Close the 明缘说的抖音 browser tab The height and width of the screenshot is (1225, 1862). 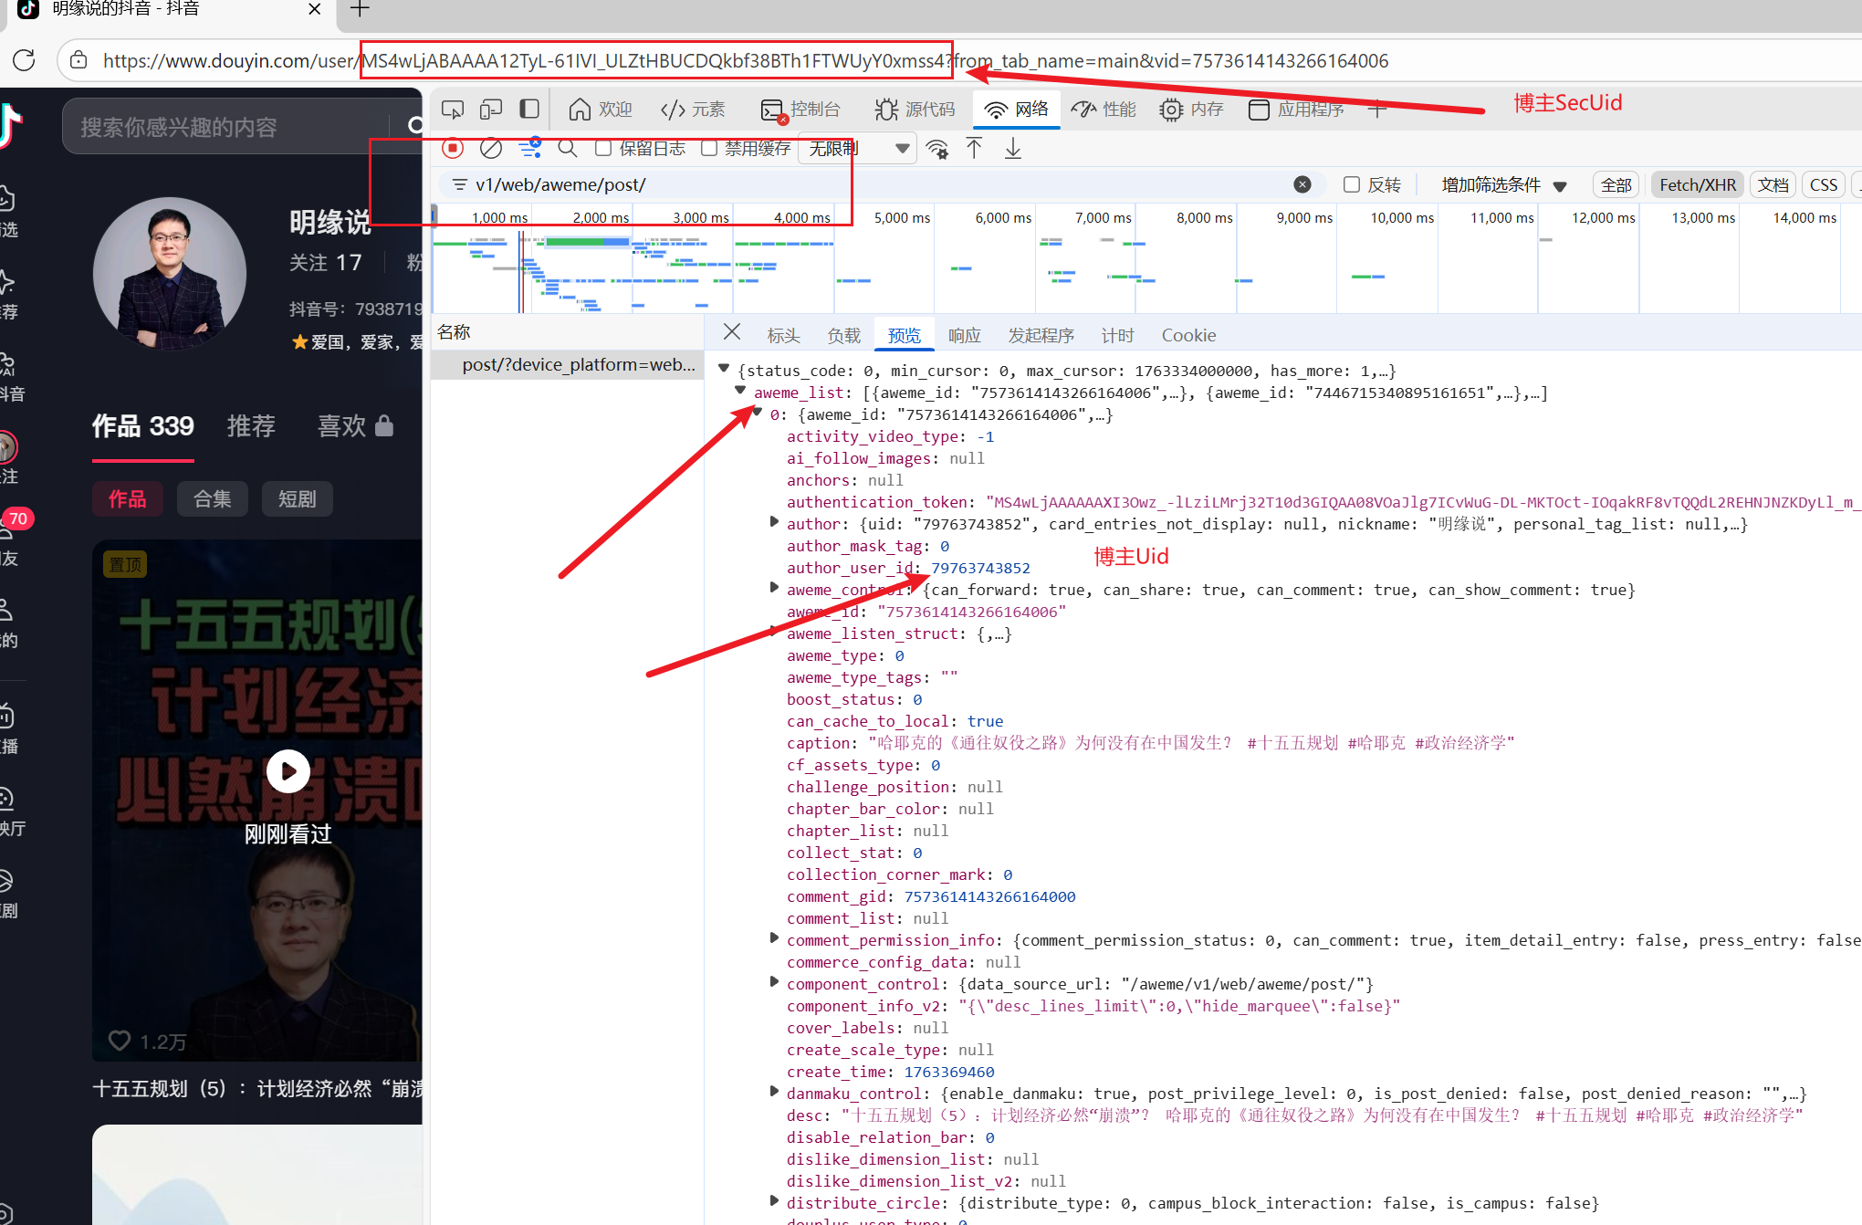(315, 9)
